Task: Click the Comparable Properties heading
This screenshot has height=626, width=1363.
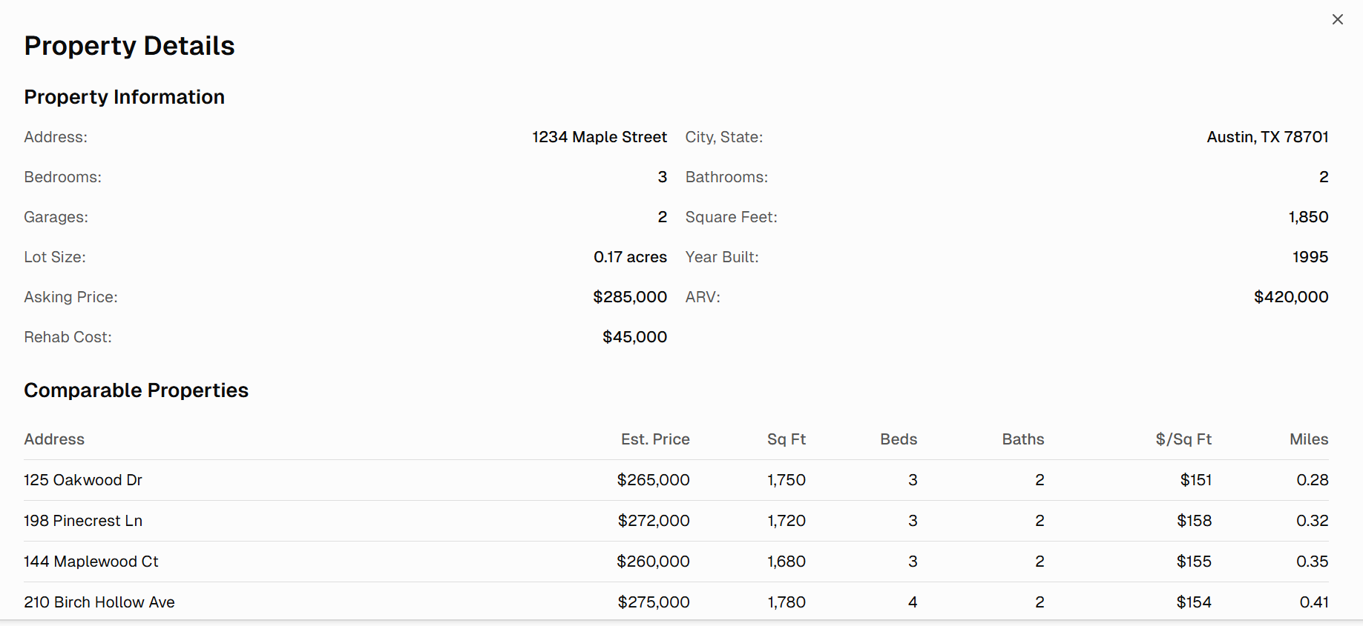Action: [x=136, y=390]
